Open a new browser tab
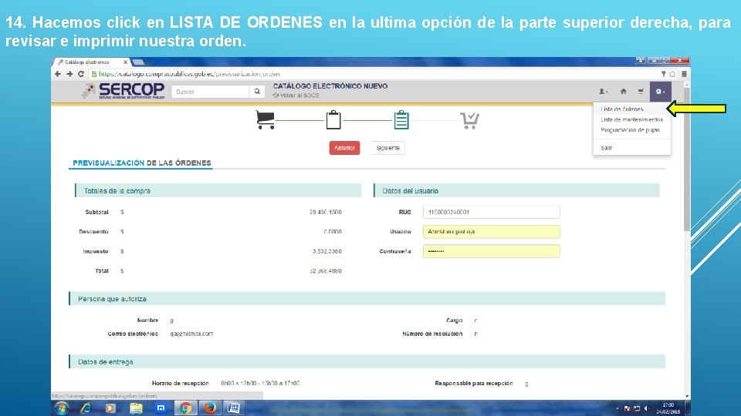This screenshot has height=416, width=741. click(x=138, y=62)
